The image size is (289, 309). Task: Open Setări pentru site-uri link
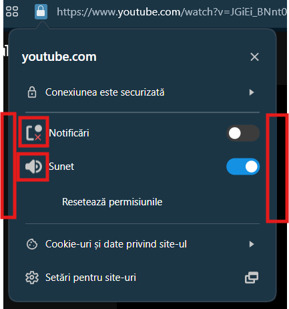(91, 278)
